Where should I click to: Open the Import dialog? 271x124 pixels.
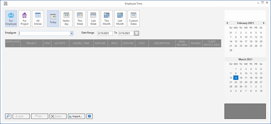(76, 116)
